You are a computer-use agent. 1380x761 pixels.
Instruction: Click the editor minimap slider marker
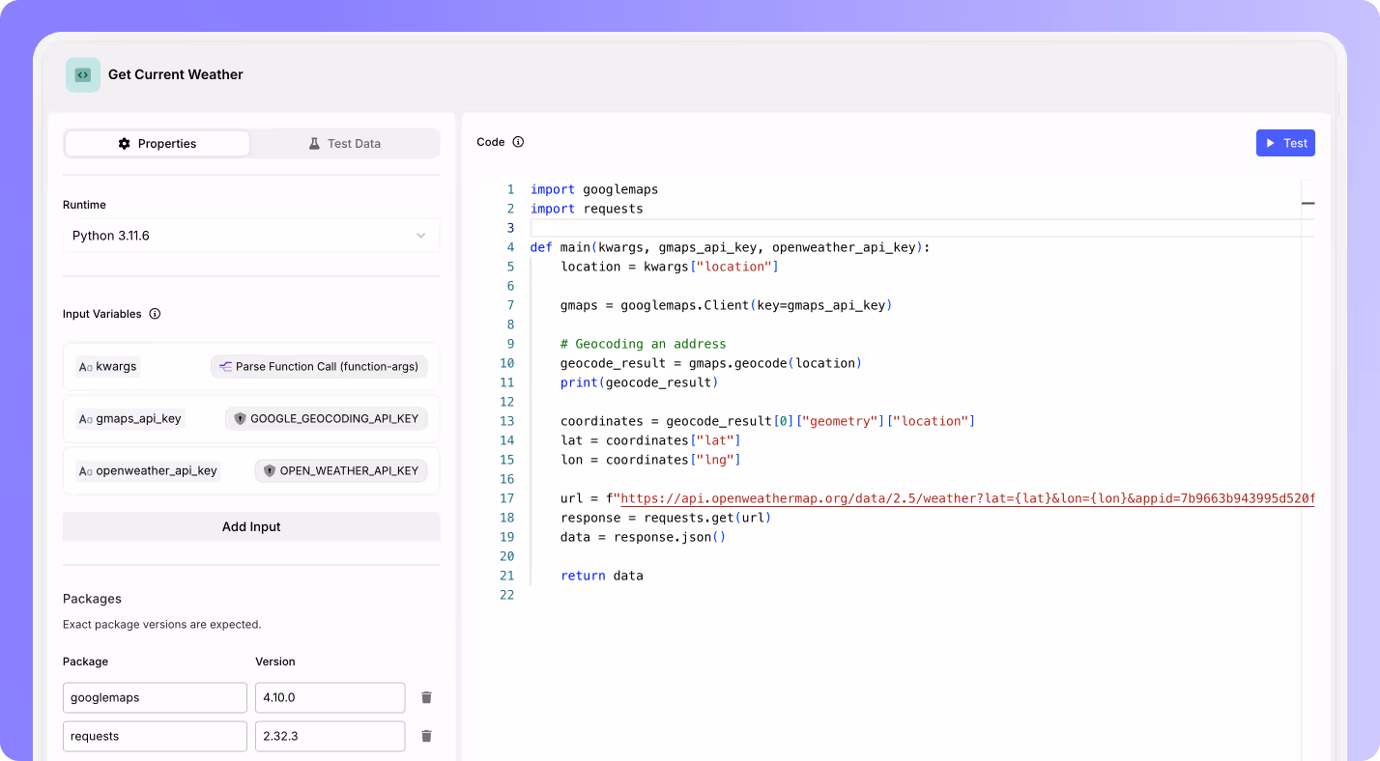[1308, 204]
